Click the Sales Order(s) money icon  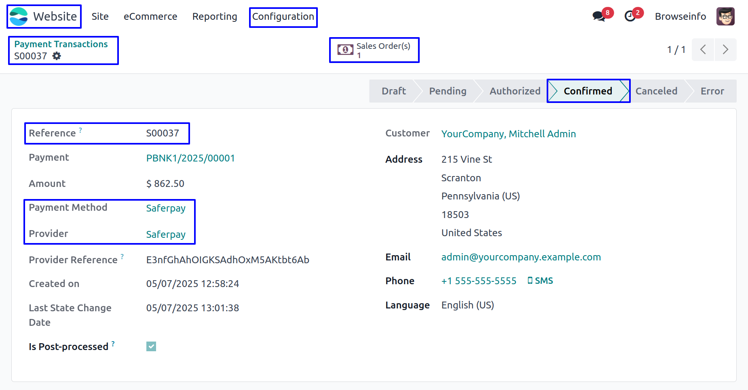coord(345,50)
